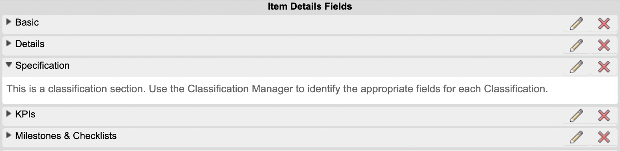Edit Milestones & Checklists pencil icon
Image resolution: width=620 pixels, height=151 pixels.
(576, 137)
